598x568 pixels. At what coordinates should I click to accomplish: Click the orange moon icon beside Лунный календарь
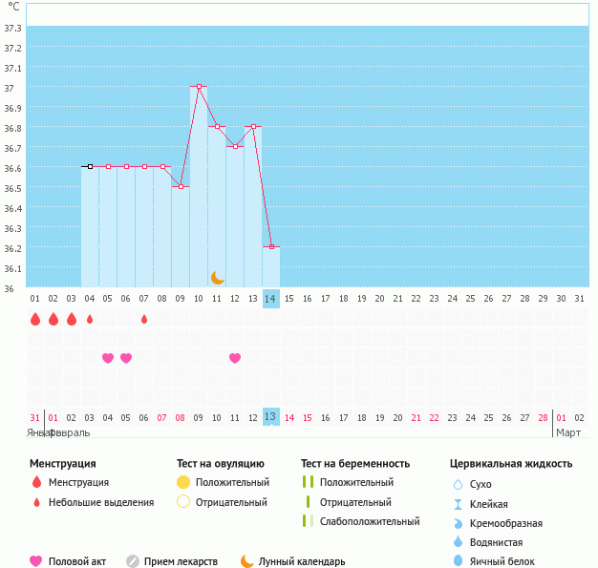point(247,561)
